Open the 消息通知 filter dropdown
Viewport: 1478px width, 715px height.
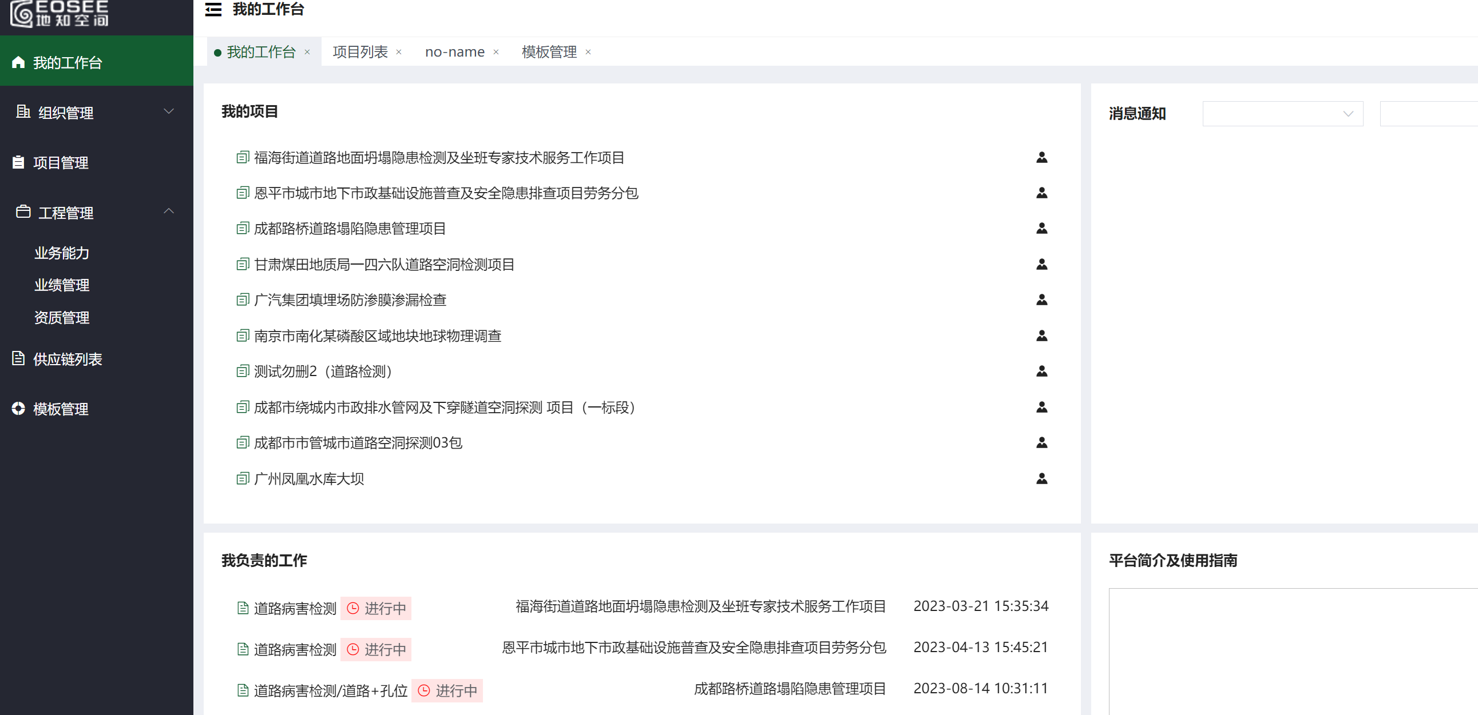pos(1282,113)
